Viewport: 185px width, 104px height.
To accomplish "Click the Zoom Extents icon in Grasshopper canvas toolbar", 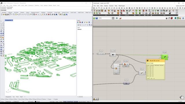I will click(x=113, y=18).
